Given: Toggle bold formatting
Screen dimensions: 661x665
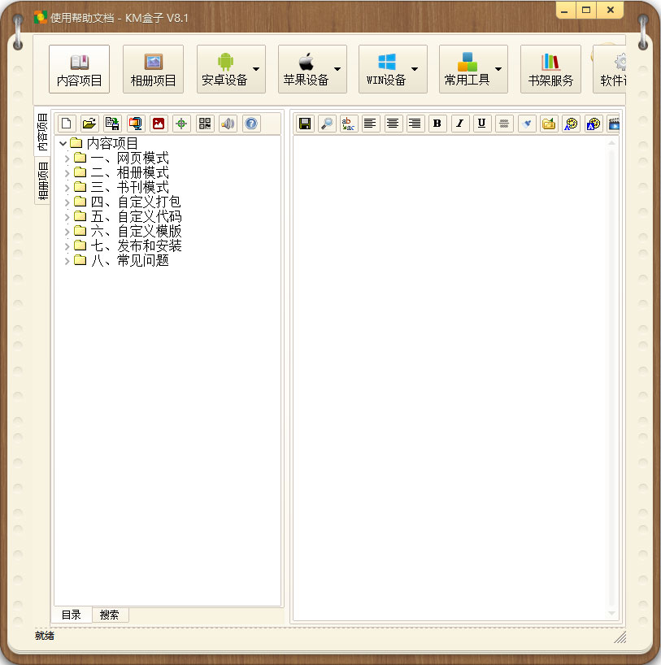Looking at the screenshot, I should (437, 124).
